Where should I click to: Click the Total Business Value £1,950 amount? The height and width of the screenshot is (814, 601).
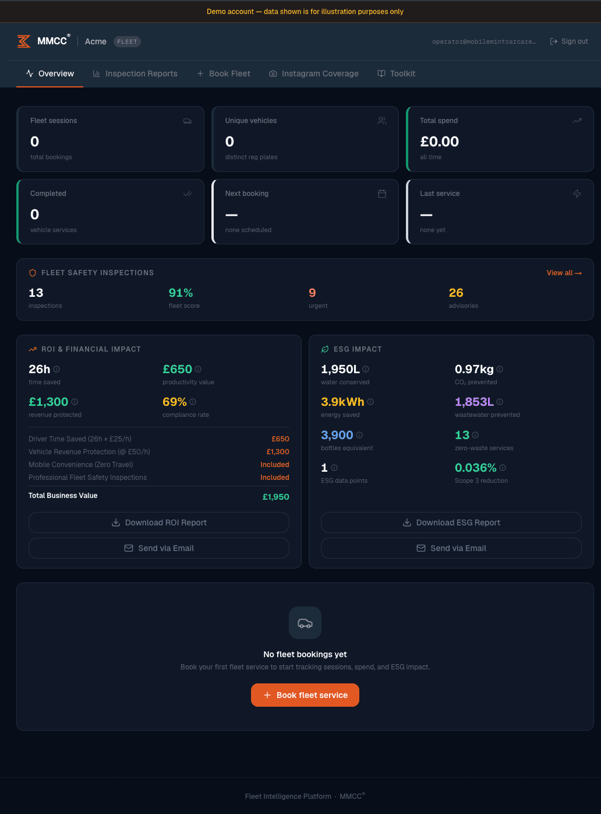pos(276,497)
